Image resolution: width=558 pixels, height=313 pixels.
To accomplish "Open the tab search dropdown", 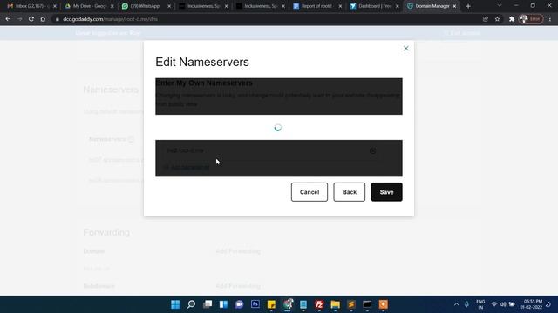I will tap(500, 6).
